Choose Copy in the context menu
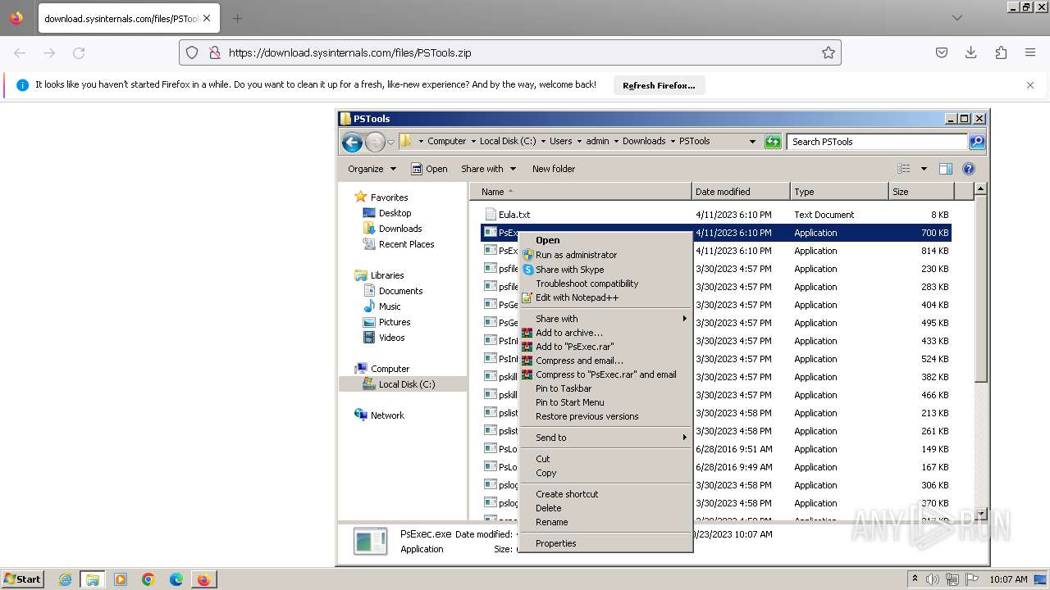The width and height of the screenshot is (1050, 590). 605,473
